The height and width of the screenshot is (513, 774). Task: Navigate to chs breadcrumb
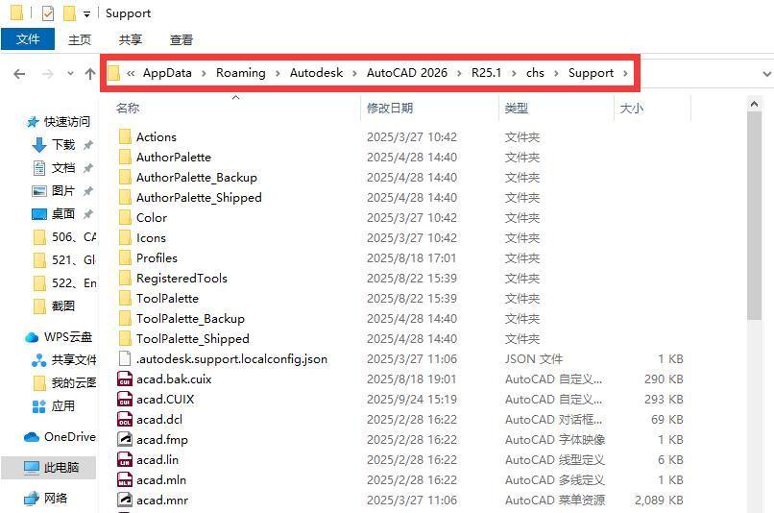coord(535,73)
